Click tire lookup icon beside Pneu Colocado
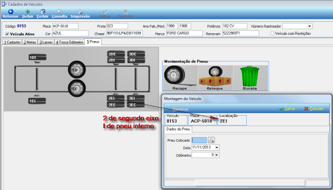 (x=211, y=140)
